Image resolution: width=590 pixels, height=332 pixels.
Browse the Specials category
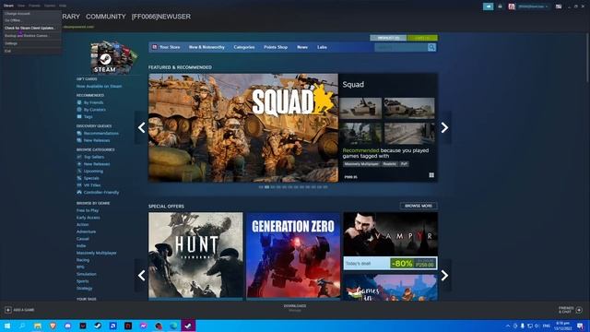click(x=91, y=178)
